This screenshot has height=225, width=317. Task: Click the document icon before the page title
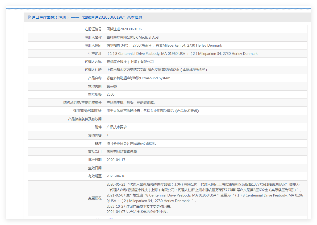tap(30, 17)
